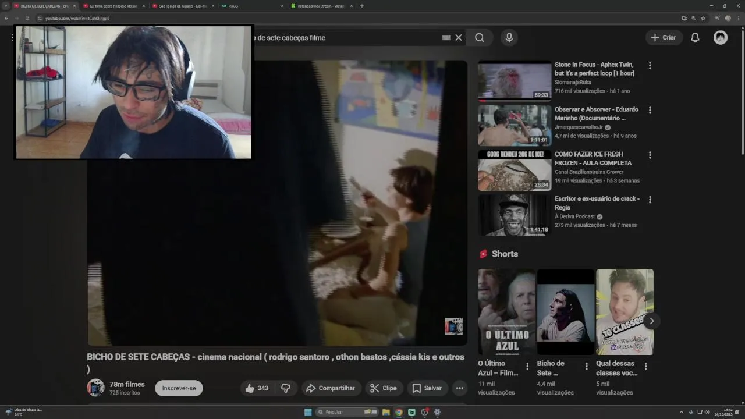The width and height of the screenshot is (745, 419).
Task: Click the Criar button
Action: [664, 38]
